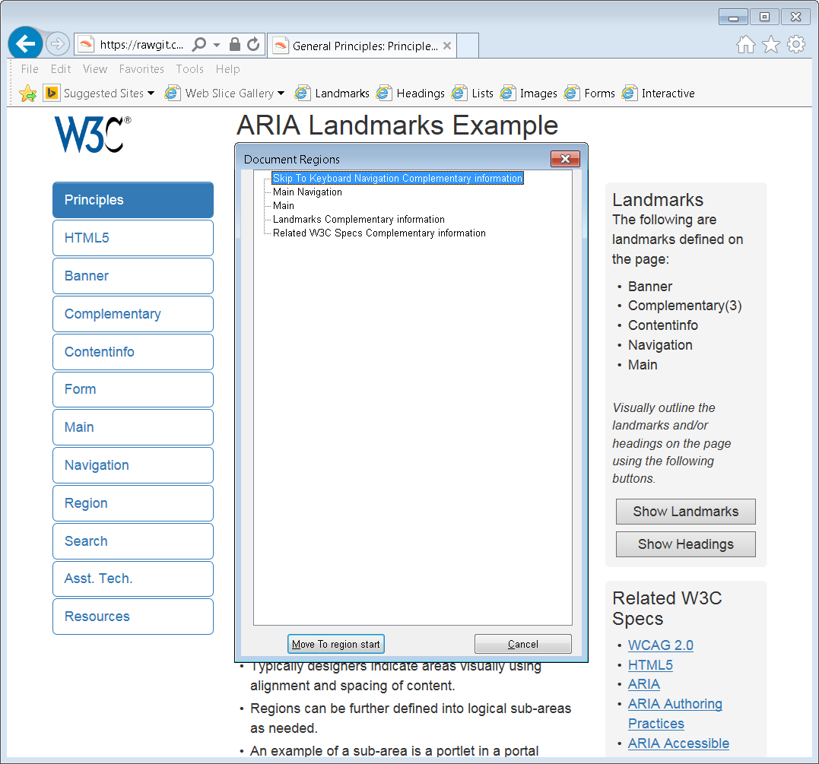Open the Tools menu
This screenshot has height=764, width=819.
[x=189, y=69]
